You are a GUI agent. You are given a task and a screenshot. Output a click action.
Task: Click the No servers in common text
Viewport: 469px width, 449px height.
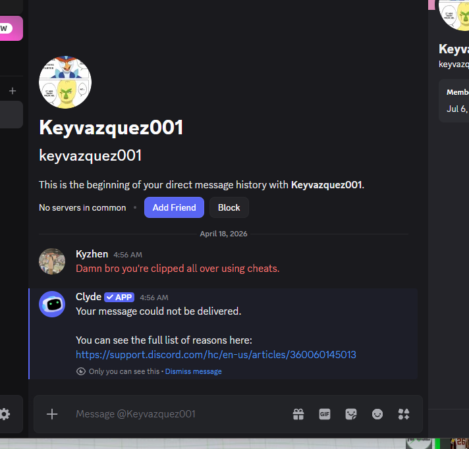(x=82, y=207)
